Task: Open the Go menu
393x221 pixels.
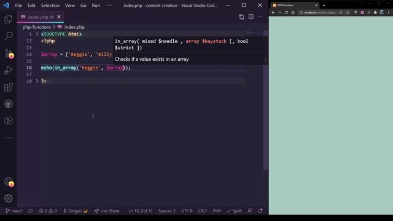Action: pos(84,6)
